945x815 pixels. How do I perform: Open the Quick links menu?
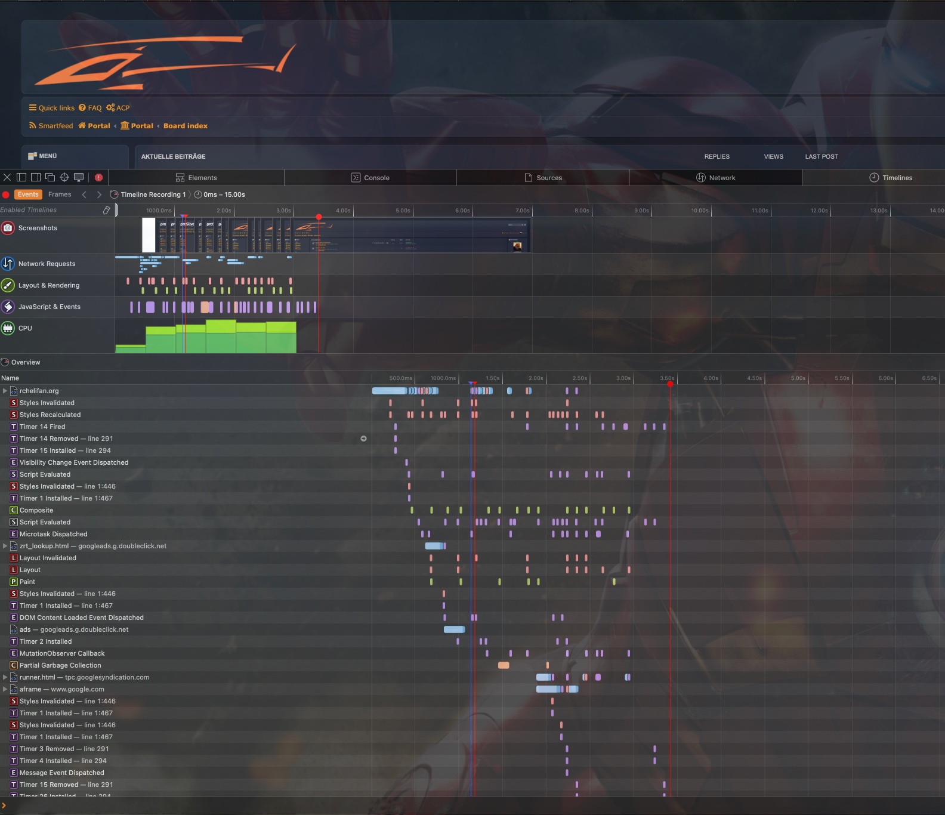pos(52,108)
